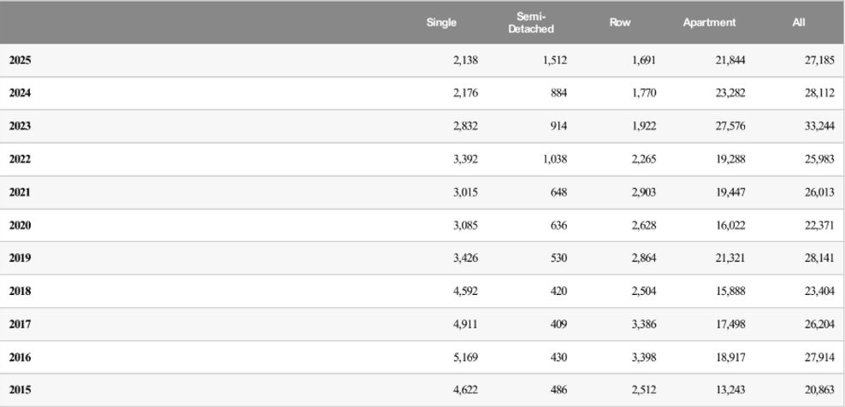Select the 2016 row label
The image size is (845, 407).
[20, 357]
